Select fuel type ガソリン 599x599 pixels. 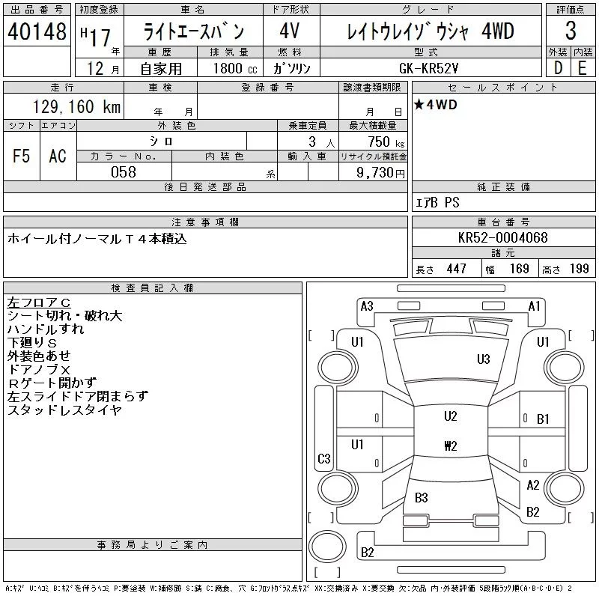pyautogui.click(x=291, y=68)
